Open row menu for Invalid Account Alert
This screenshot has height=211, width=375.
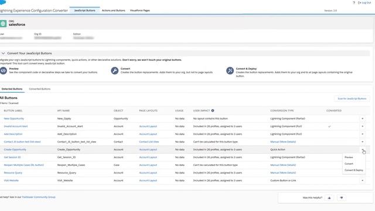(x=362, y=127)
